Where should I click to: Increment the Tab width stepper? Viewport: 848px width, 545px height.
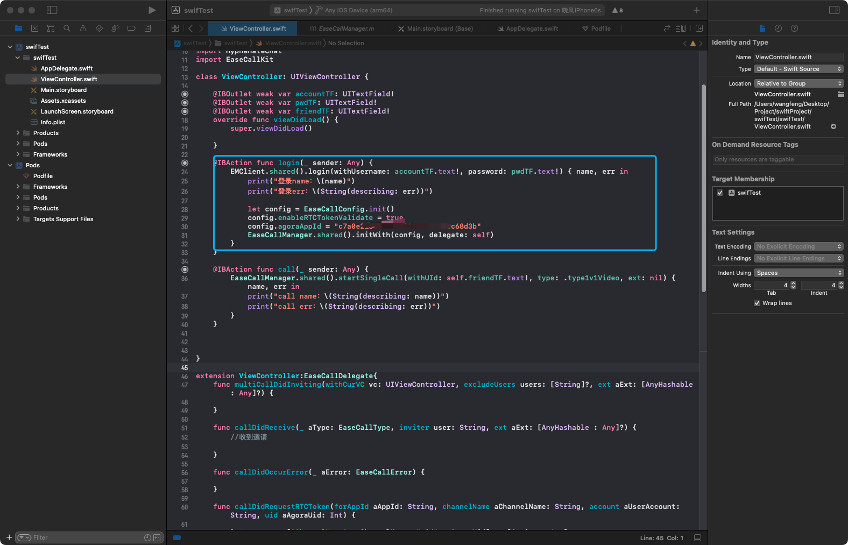pyautogui.click(x=793, y=283)
